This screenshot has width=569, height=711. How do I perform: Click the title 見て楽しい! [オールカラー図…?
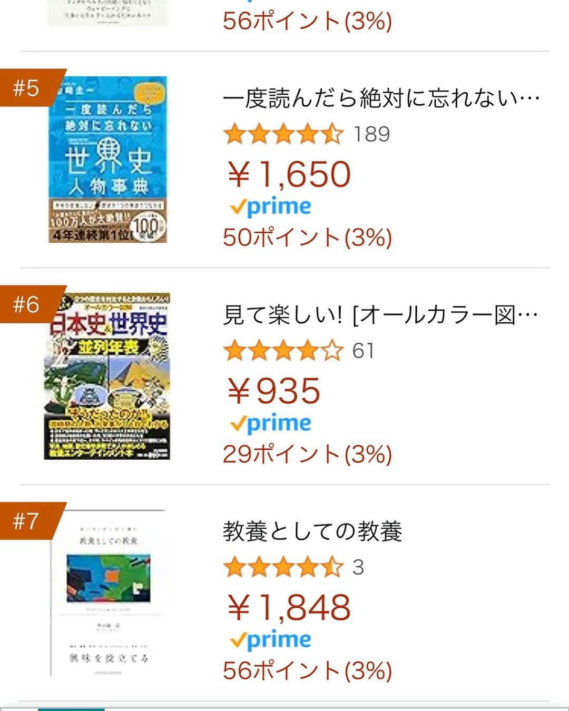[380, 315]
